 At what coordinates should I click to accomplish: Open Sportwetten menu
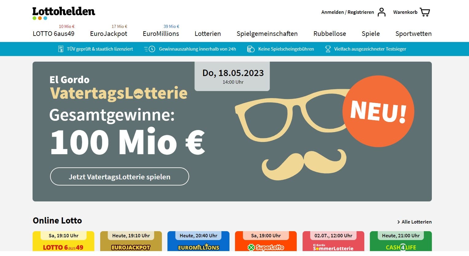click(413, 34)
